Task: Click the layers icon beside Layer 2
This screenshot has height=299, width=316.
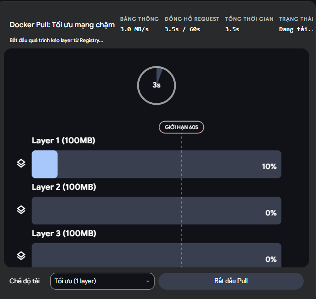Action: tap(21, 210)
